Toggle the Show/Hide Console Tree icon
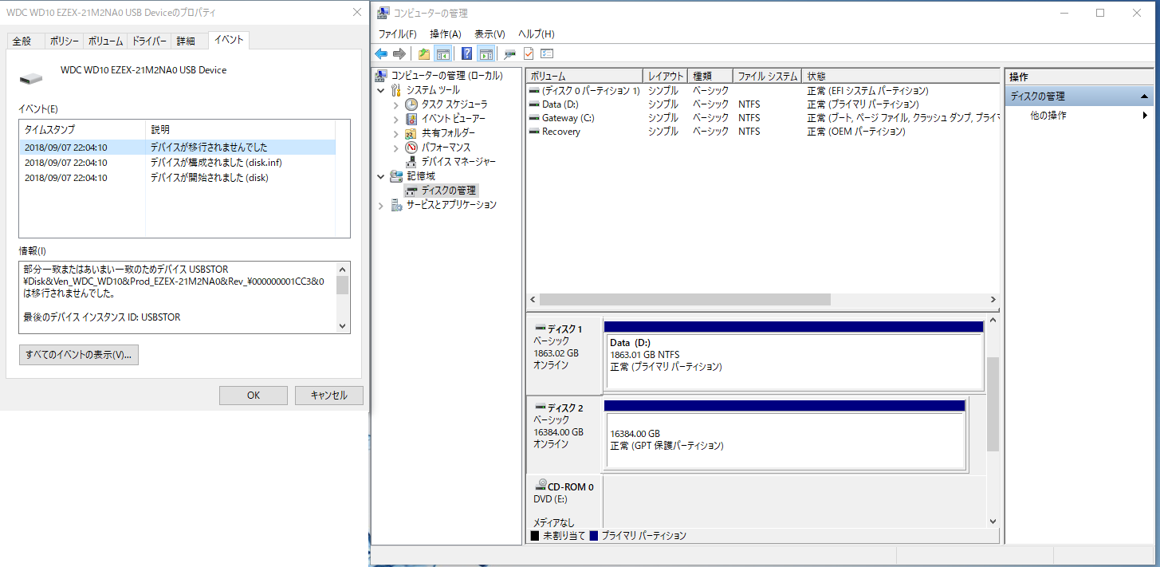The width and height of the screenshot is (1160, 567). click(443, 53)
